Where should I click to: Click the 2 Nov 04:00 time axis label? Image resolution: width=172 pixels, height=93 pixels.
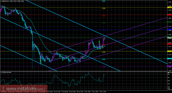[87, 92]
